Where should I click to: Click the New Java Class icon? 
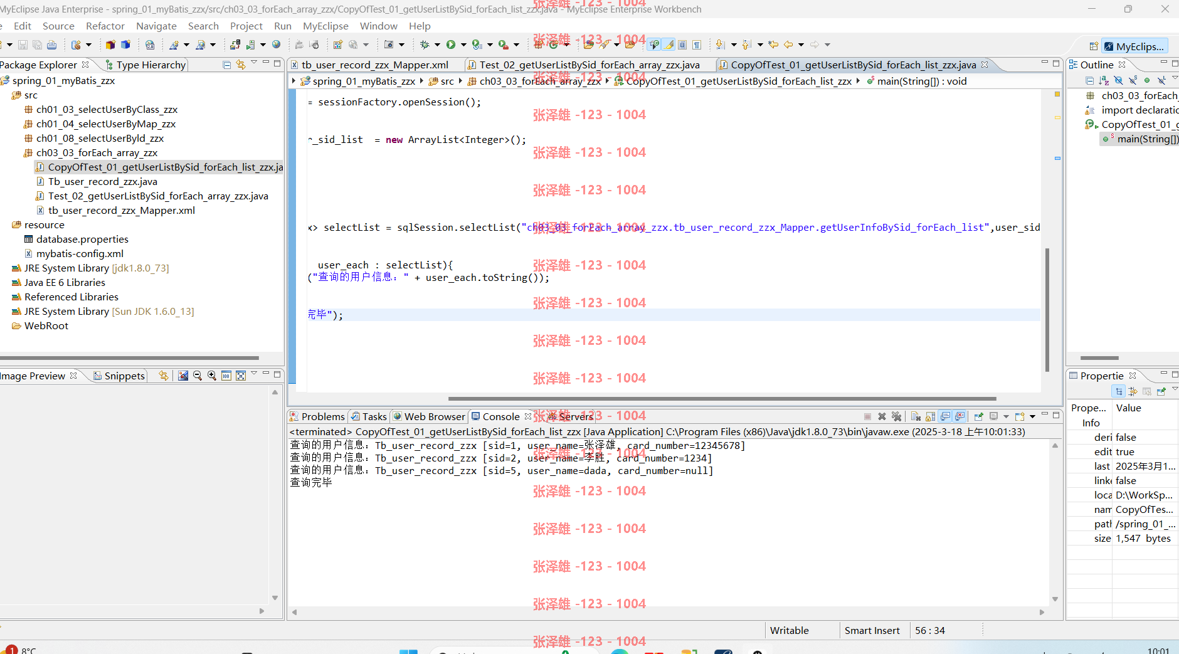[553, 45]
